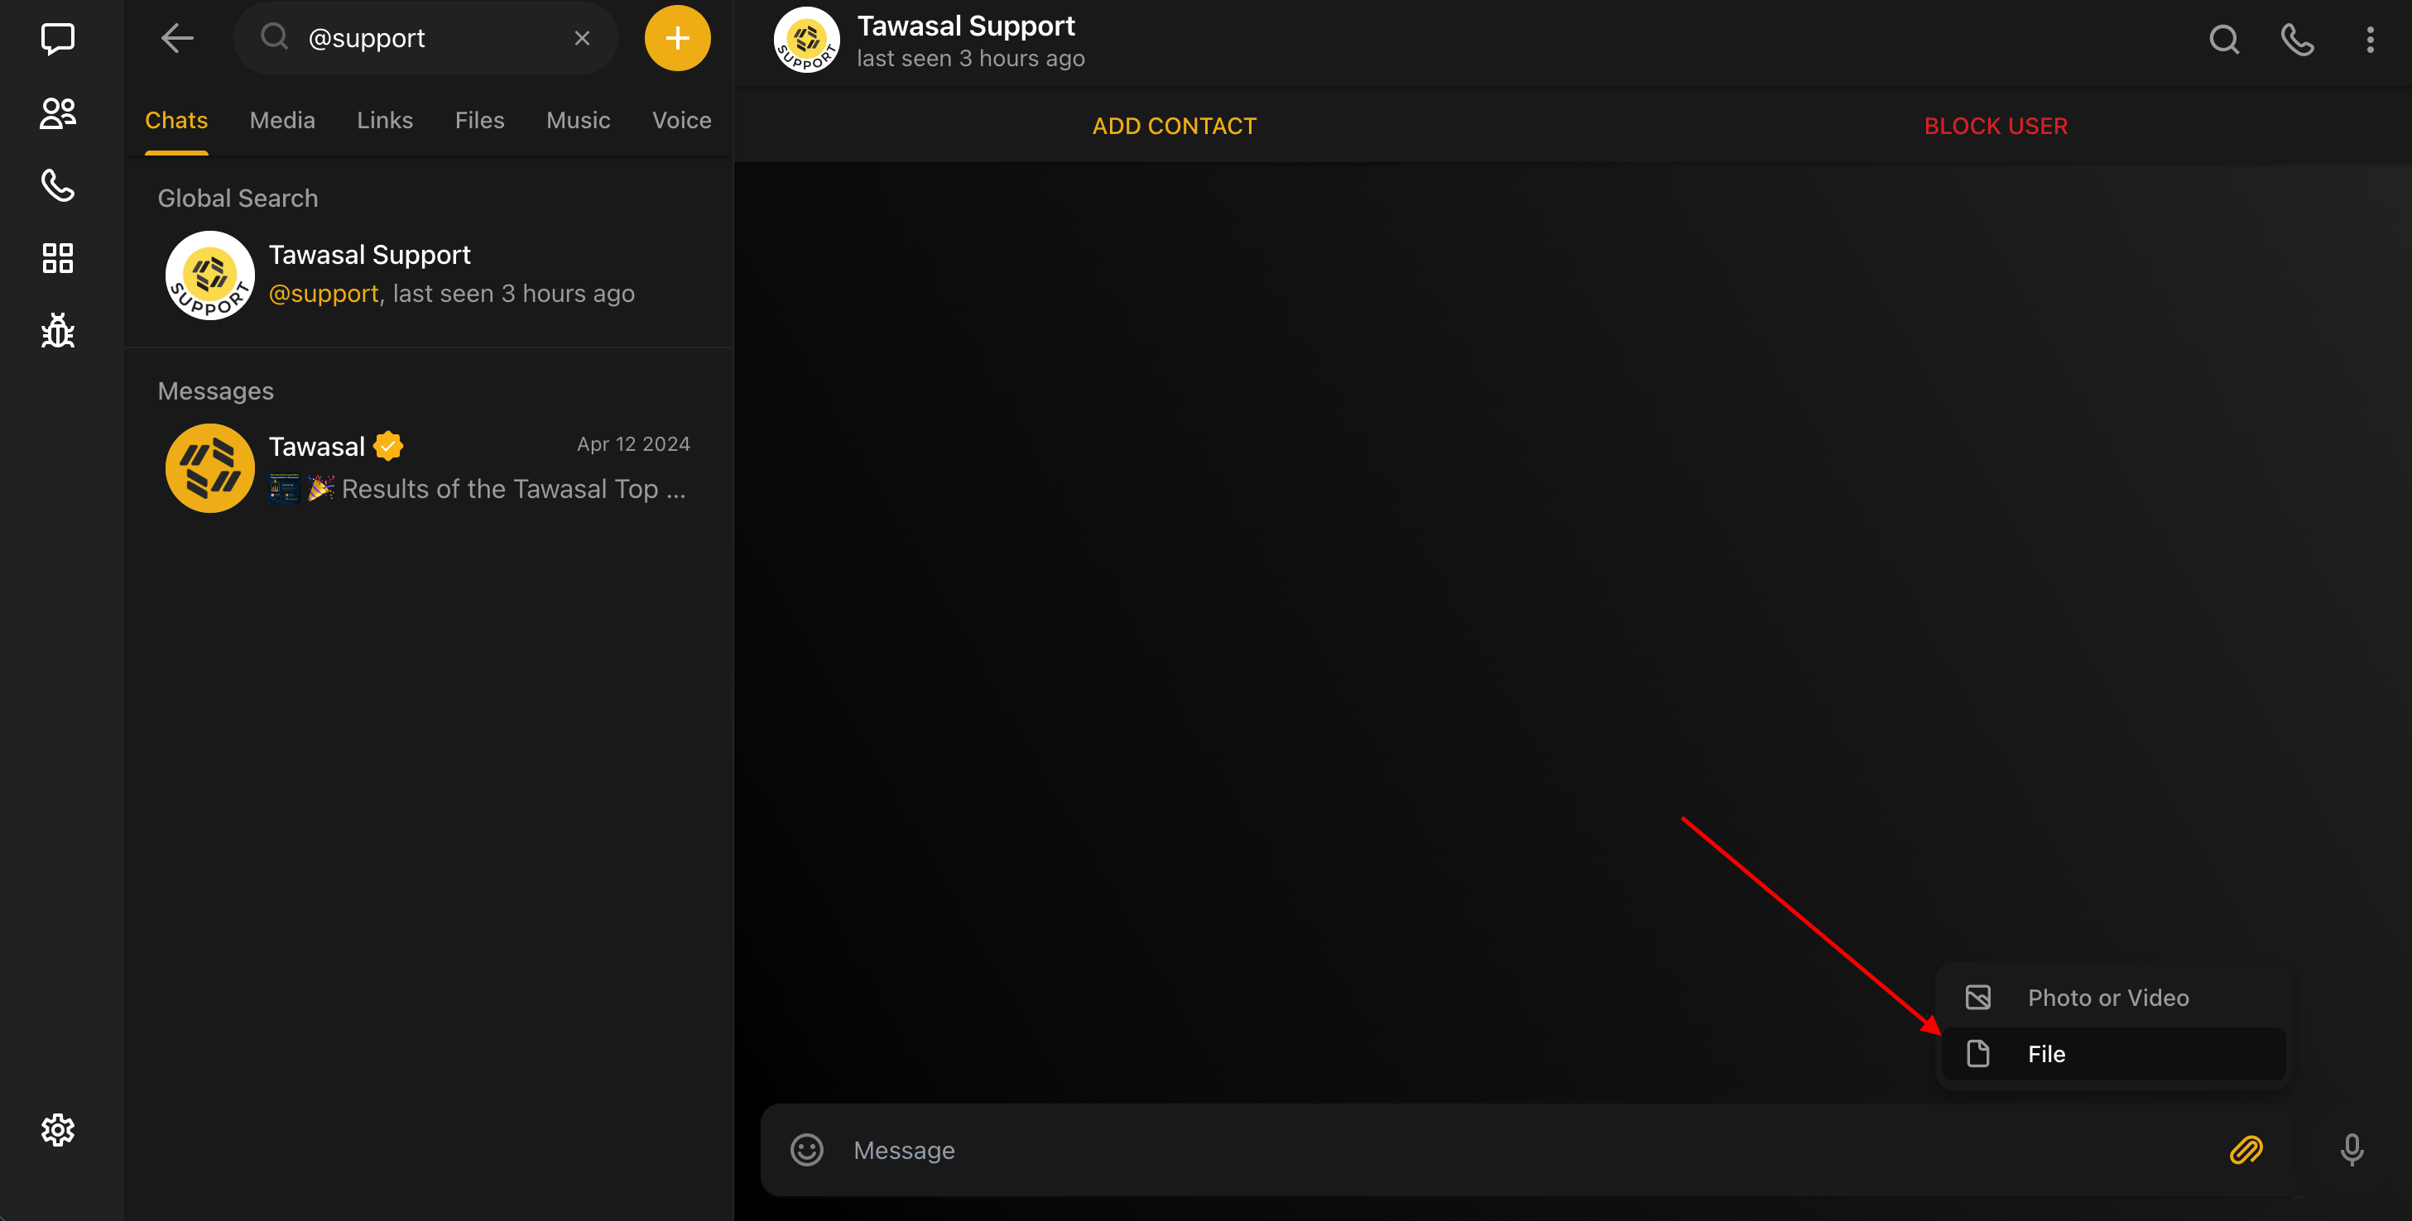This screenshot has height=1221, width=2412.
Task: Click Tawasal Support avatar in search results
Action: click(209, 275)
